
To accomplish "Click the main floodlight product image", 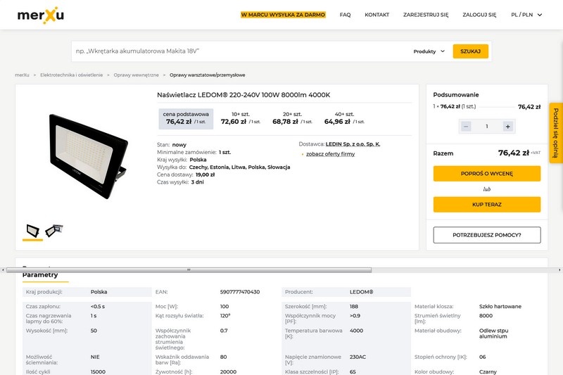I will (x=89, y=156).
